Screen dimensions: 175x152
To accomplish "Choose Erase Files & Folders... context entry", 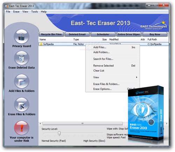I will (113, 84).
